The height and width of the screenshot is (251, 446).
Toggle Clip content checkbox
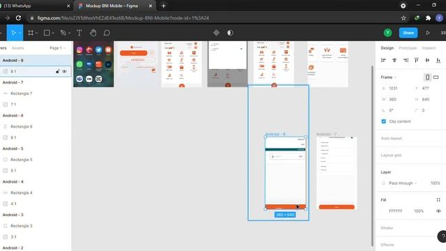(383, 121)
